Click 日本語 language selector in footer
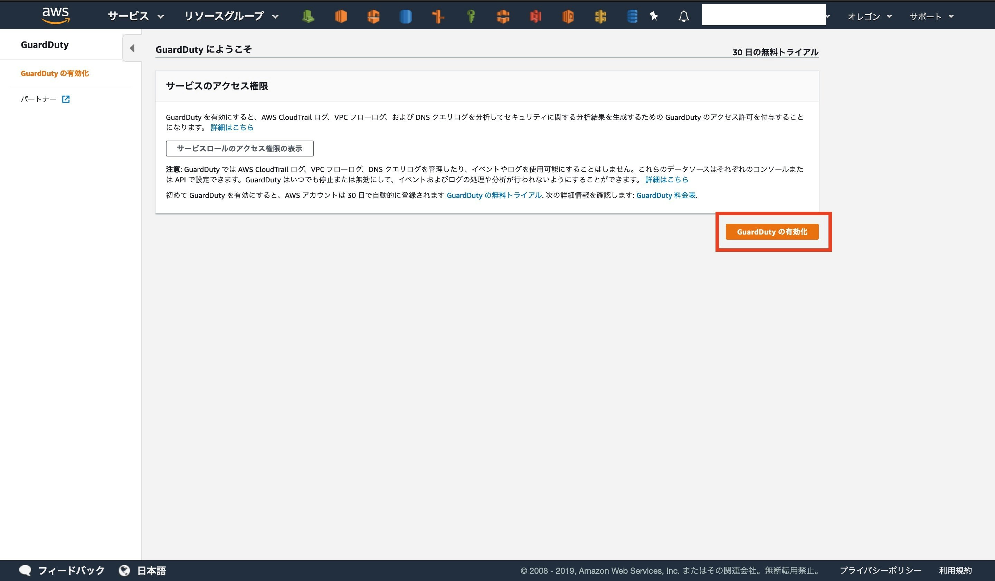 pyautogui.click(x=152, y=570)
